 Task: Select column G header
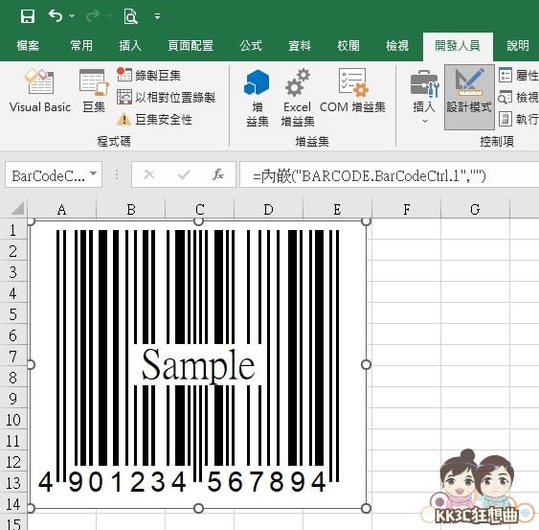(x=475, y=209)
